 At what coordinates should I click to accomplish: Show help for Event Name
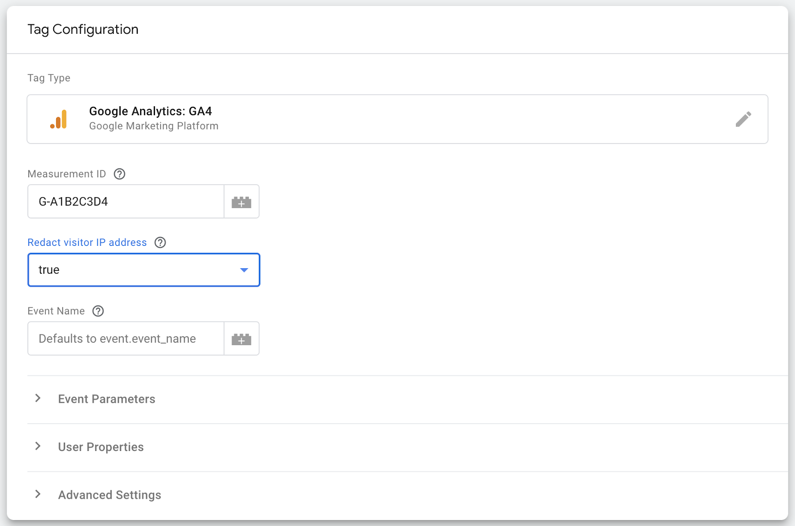tap(98, 311)
